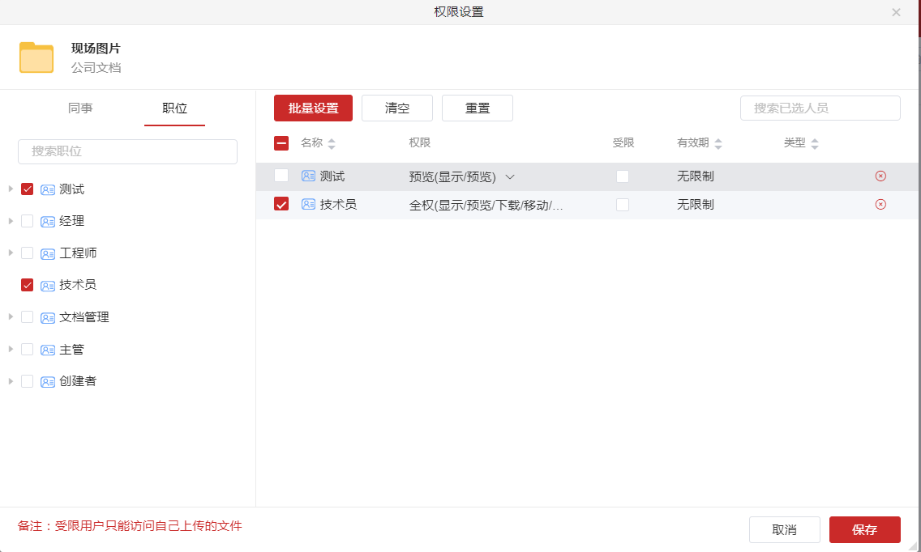Click the 批量设置 button
This screenshot has height=552, width=921.
click(313, 108)
